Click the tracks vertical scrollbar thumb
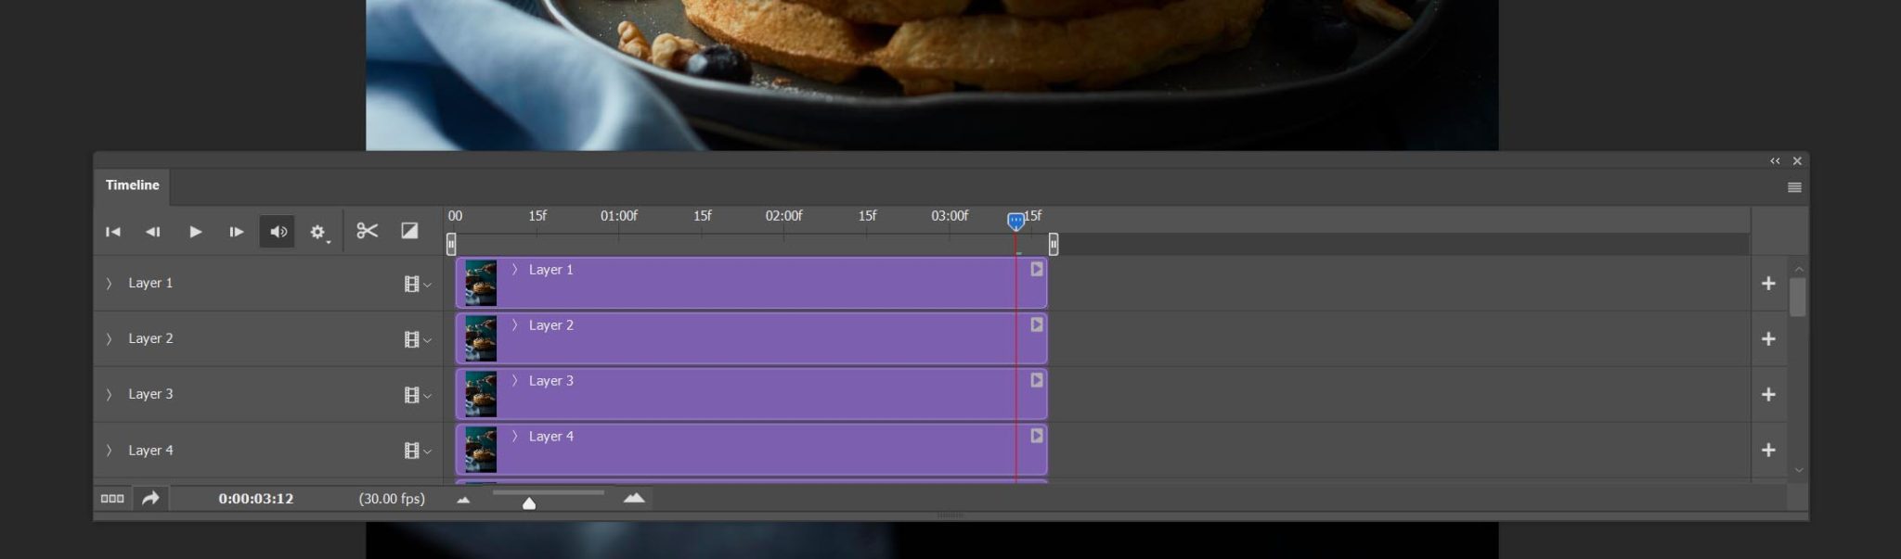Viewport: 1901px width, 559px height. 1798,297
